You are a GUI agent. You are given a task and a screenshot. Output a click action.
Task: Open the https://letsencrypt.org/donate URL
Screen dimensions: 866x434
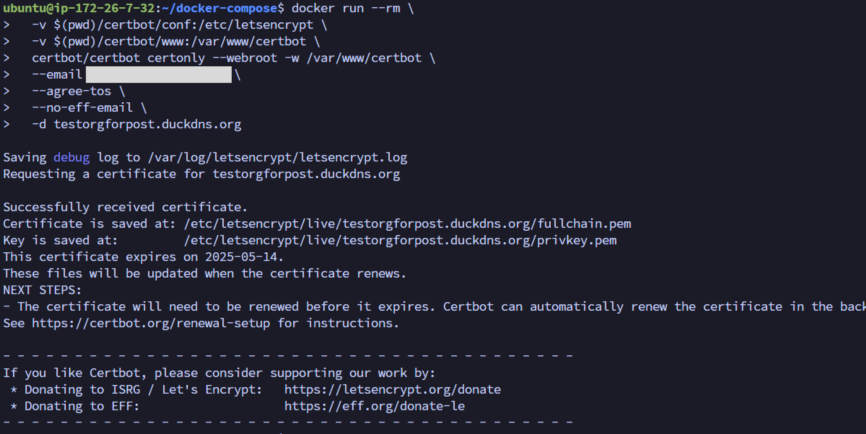click(x=392, y=389)
